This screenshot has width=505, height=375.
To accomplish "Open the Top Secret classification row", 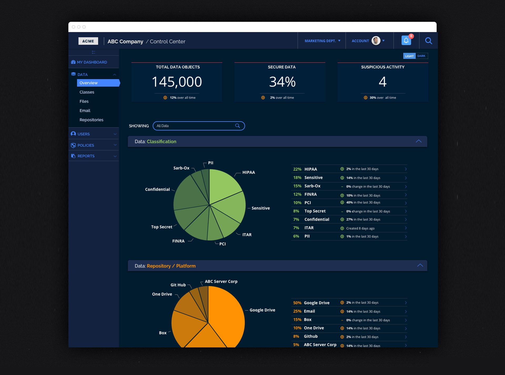I will point(349,211).
